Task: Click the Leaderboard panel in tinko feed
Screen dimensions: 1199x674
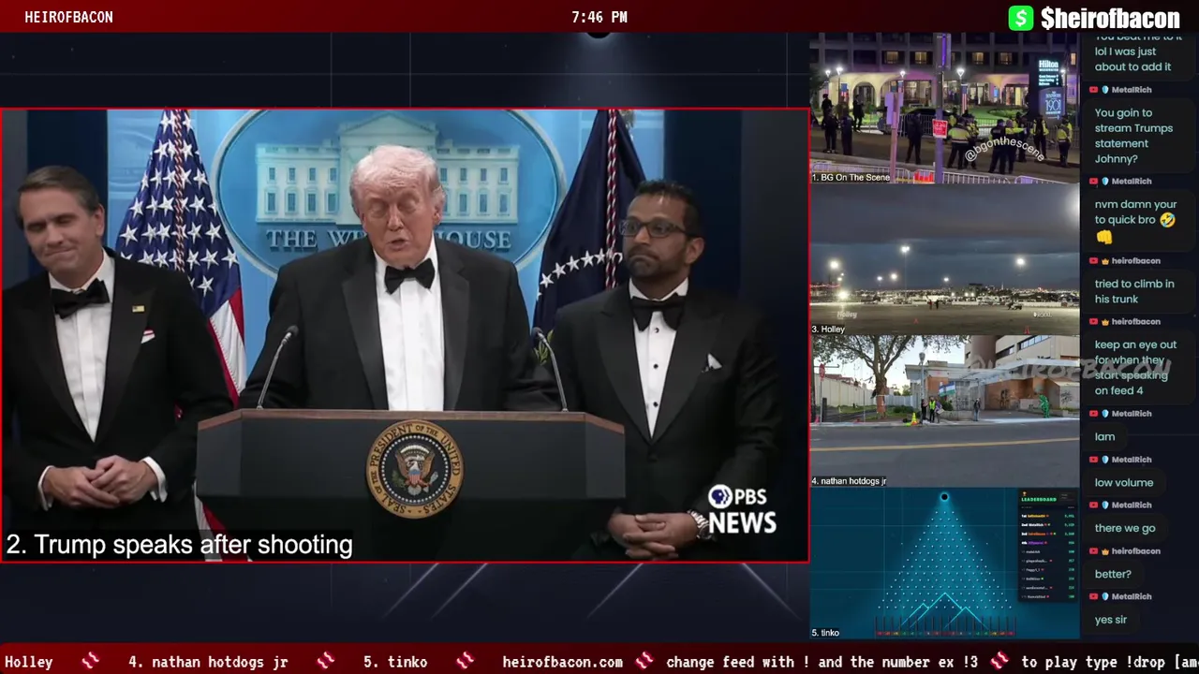Action: click(x=1046, y=547)
